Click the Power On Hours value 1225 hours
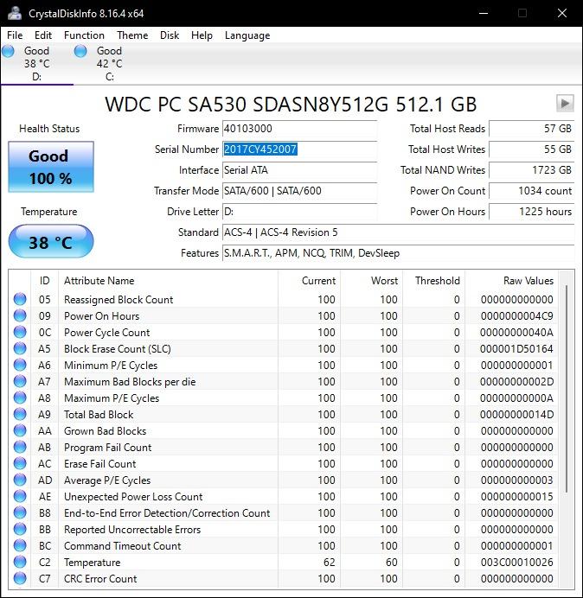 (531, 212)
